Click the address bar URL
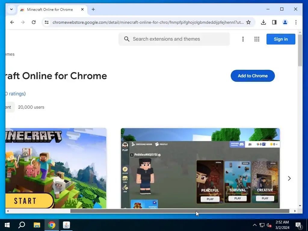 pos(148,22)
